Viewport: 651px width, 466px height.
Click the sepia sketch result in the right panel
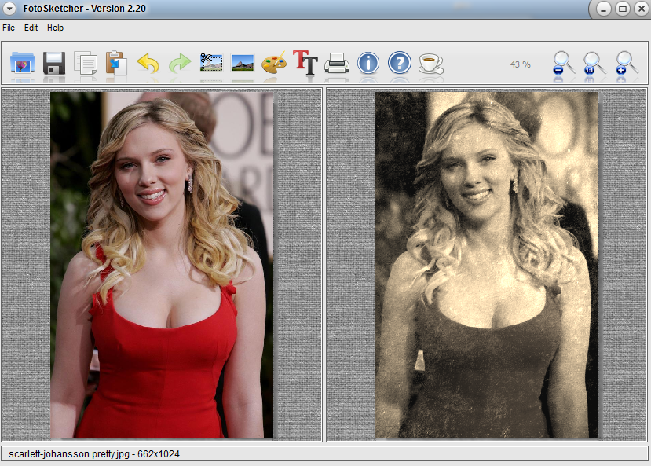click(487, 265)
